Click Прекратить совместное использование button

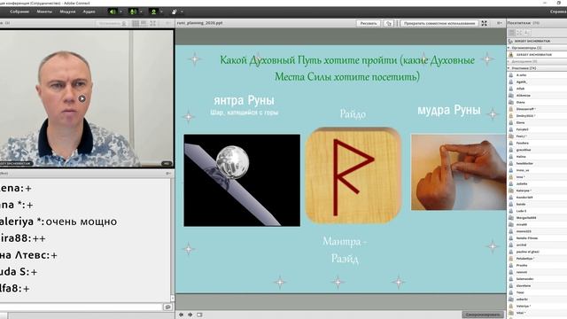(439, 23)
